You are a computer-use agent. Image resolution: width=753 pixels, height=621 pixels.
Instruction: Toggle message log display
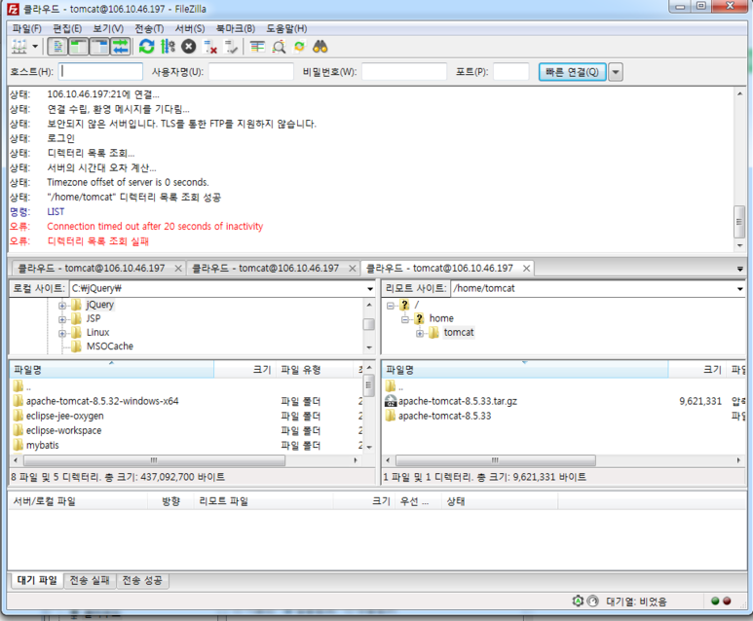point(57,47)
